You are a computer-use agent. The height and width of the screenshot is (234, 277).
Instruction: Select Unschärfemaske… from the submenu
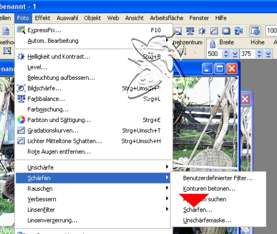tap(207, 220)
